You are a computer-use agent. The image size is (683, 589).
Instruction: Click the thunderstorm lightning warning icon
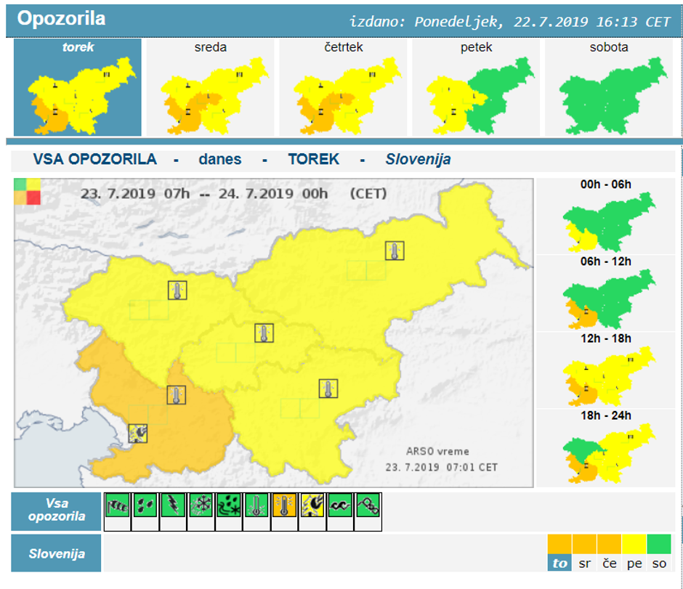tap(172, 505)
